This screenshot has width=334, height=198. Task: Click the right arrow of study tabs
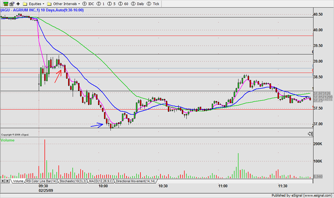(7, 181)
